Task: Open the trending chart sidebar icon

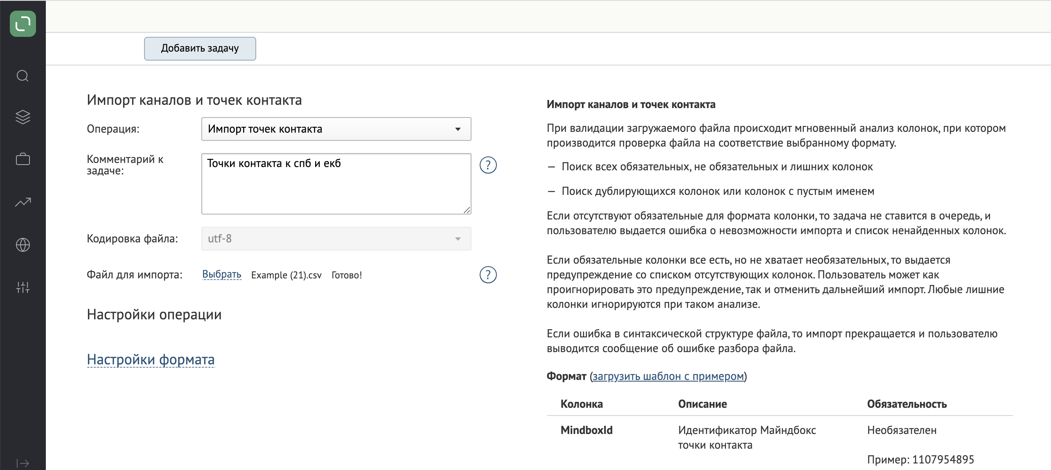Action: [23, 202]
